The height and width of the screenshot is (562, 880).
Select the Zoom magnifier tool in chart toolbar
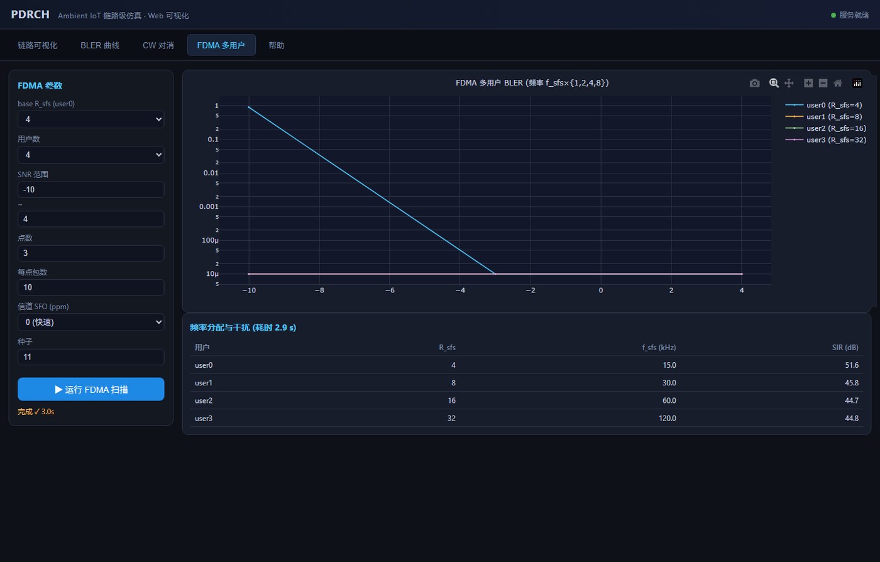774,83
